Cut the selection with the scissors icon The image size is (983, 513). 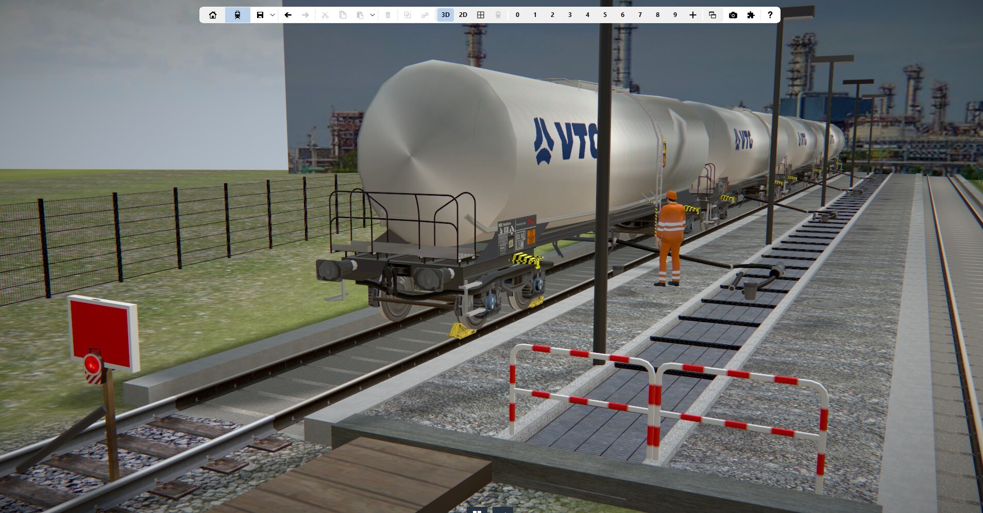coord(325,15)
